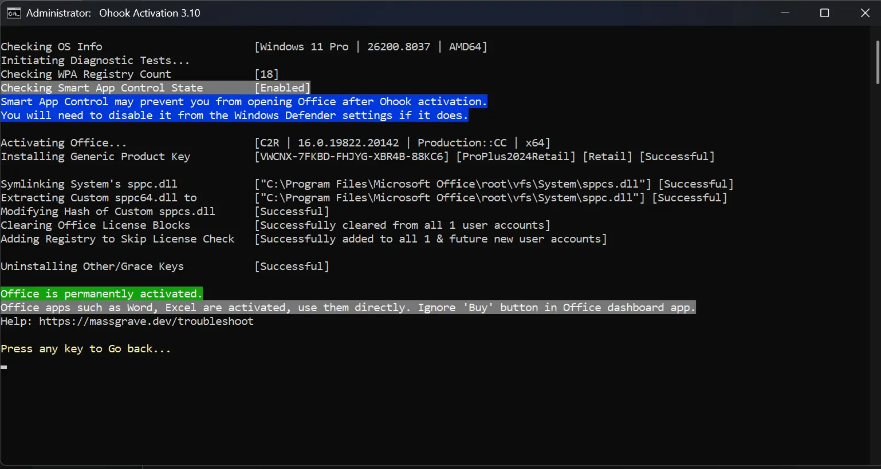Click the WPA Registry Count value '[18]'
The width and height of the screenshot is (881, 469).
click(x=266, y=74)
